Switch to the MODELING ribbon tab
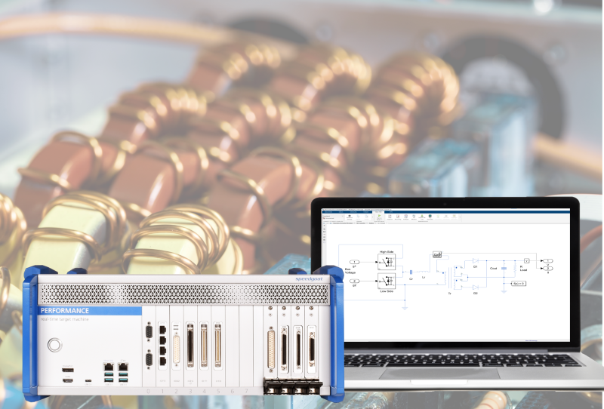 pos(353,212)
